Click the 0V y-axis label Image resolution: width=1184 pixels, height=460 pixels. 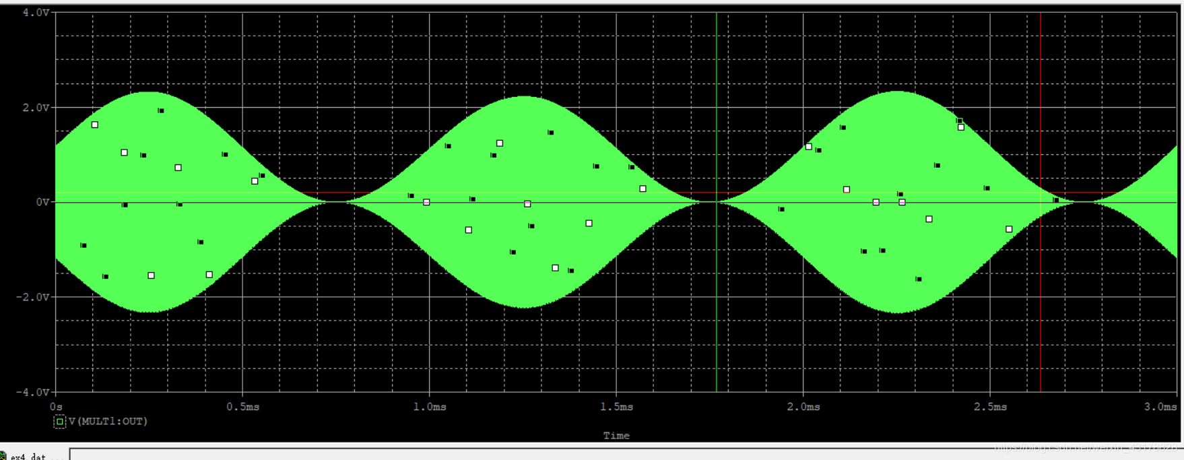pyautogui.click(x=42, y=202)
